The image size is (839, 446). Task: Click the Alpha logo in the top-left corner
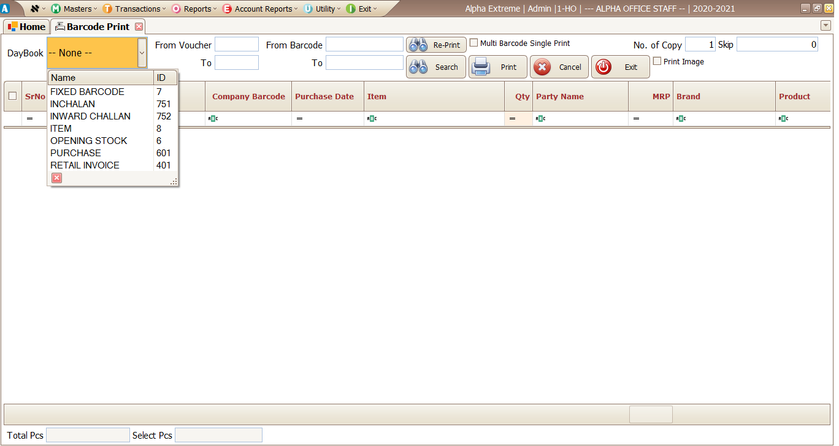(6, 8)
